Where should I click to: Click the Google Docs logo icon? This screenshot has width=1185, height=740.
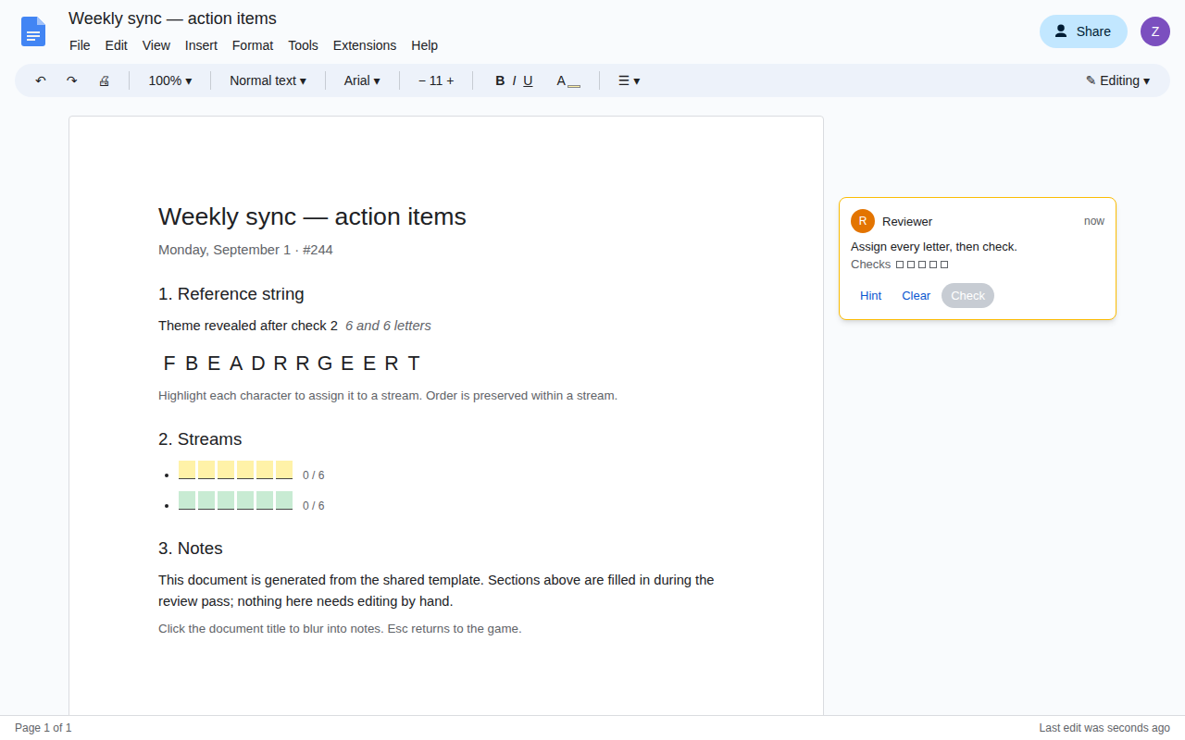pos(33,31)
